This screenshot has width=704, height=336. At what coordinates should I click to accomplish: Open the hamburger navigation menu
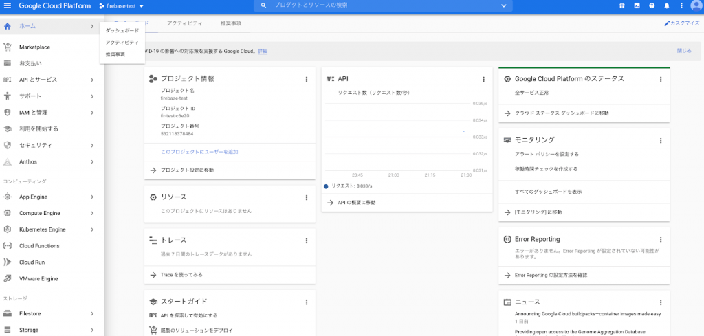tap(8, 6)
